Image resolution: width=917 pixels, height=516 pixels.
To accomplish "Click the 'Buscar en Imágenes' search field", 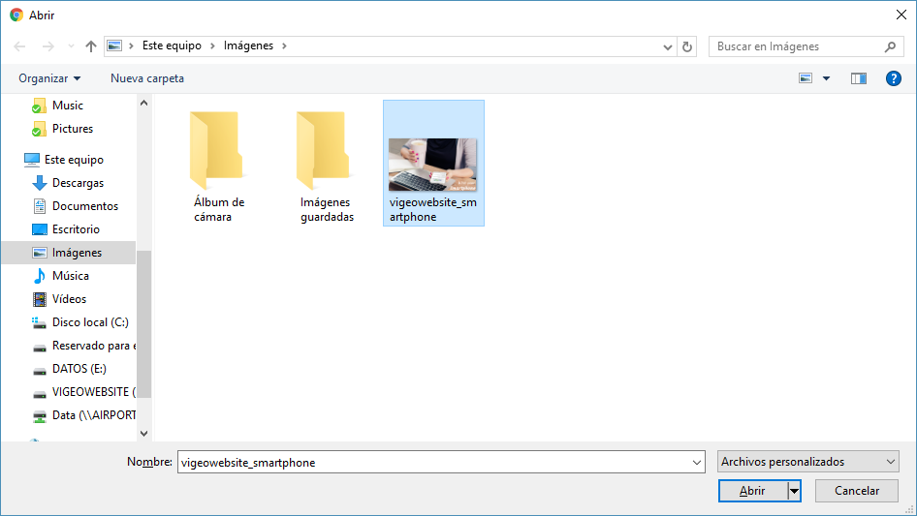I will pos(806,46).
